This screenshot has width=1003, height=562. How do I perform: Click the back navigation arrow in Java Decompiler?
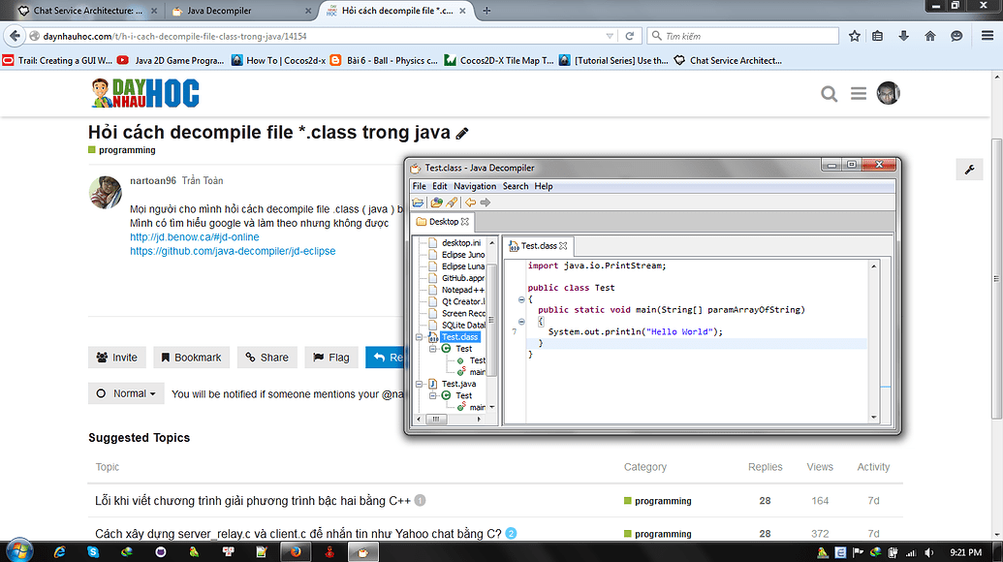(x=470, y=202)
